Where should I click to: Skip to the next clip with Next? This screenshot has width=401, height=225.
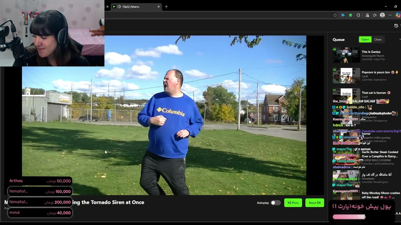315,203
